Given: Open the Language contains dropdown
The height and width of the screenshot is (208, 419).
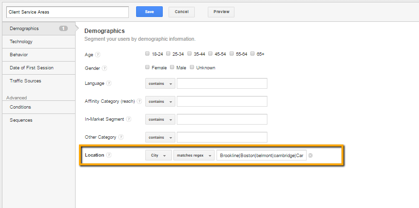Looking at the screenshot, I should tap(160, 83).
